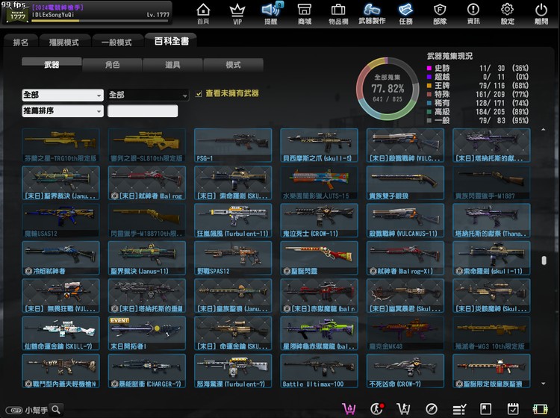This screenshot has height=418, width=560.
Task: Select the 野戰SPAS12 weapon card
Action: tap(233, 258)
